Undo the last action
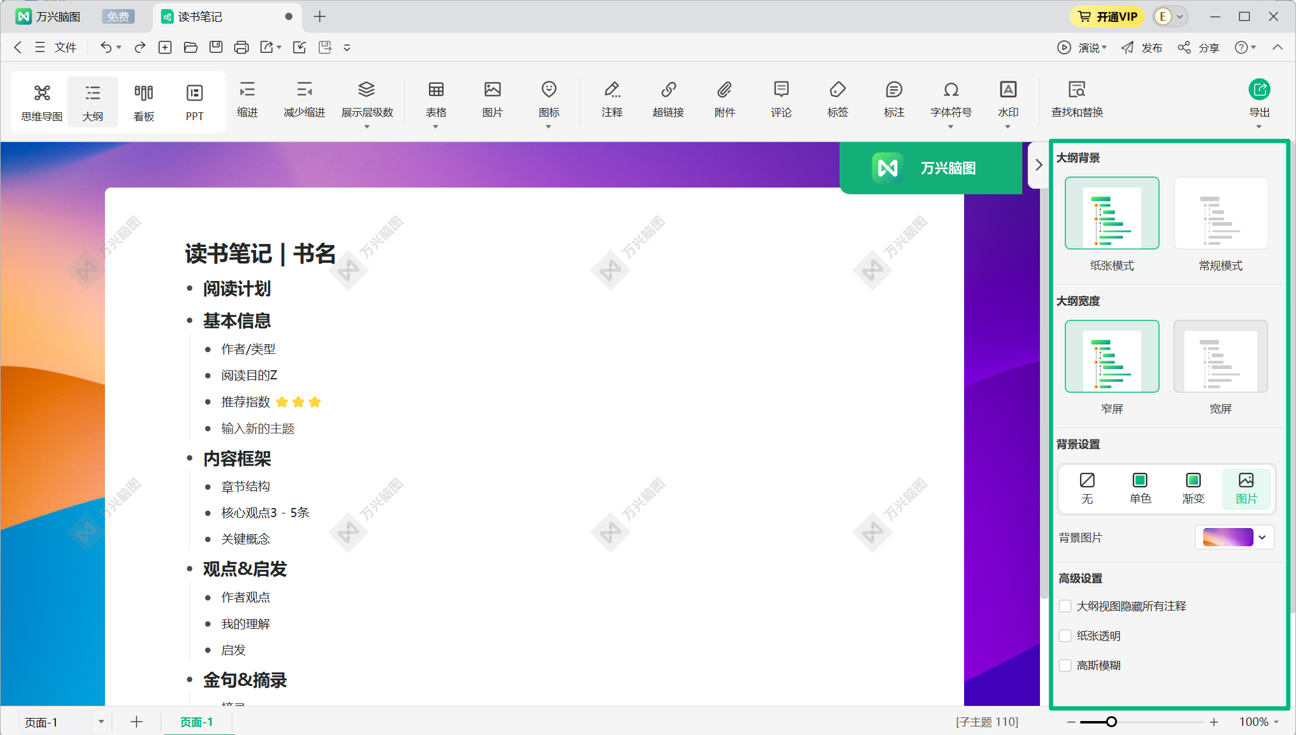Screen dimensions: 1296x735 point(106,47)
